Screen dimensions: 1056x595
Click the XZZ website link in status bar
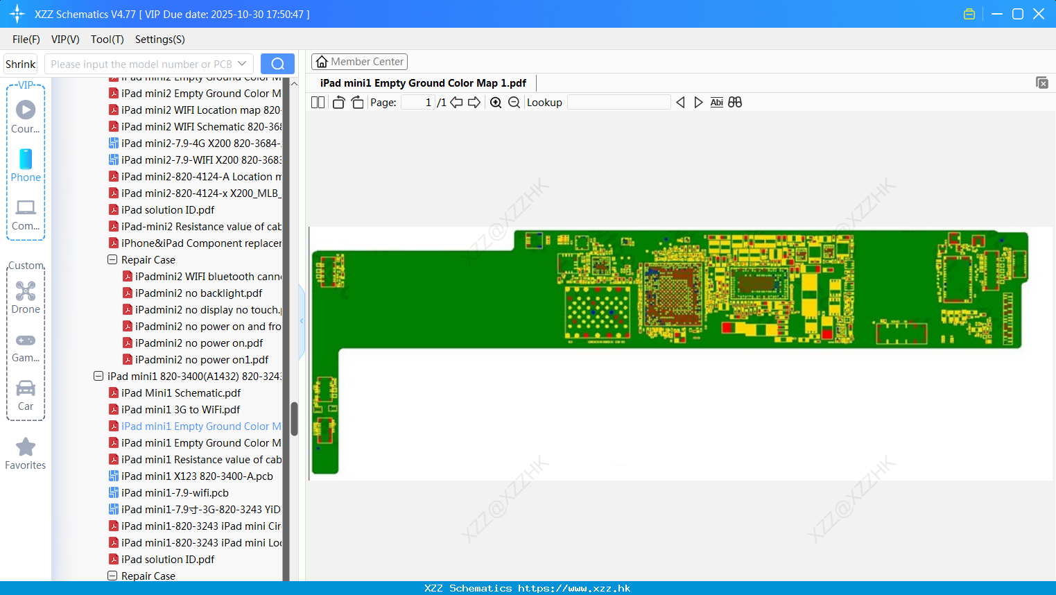coord(574,588)
